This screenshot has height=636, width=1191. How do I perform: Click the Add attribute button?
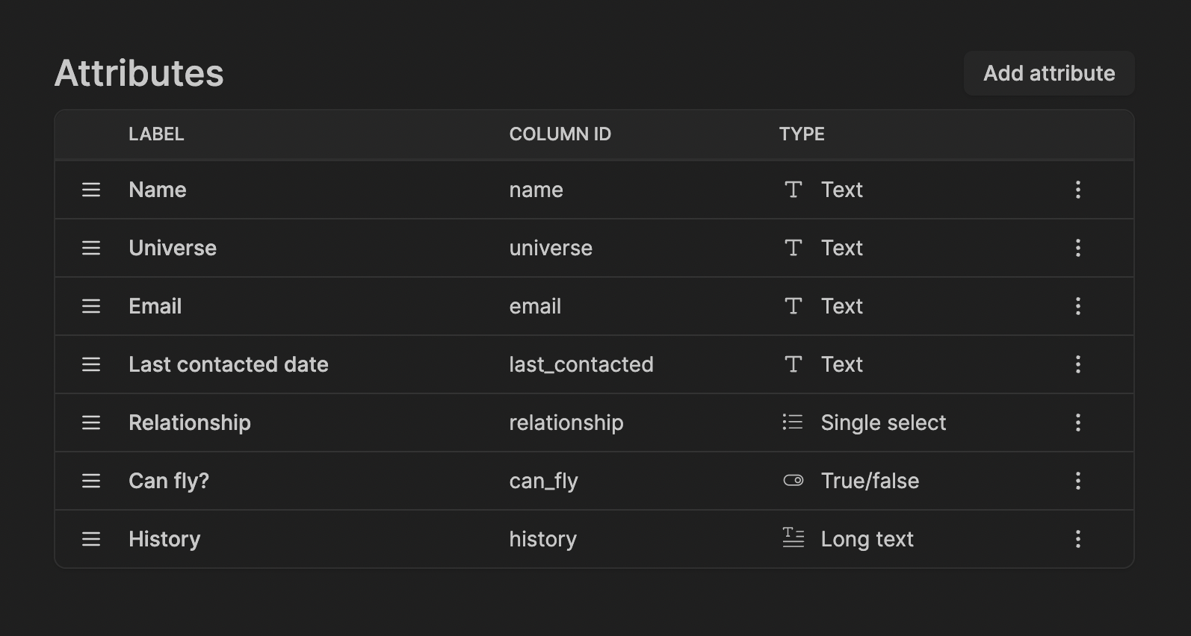1049,73
